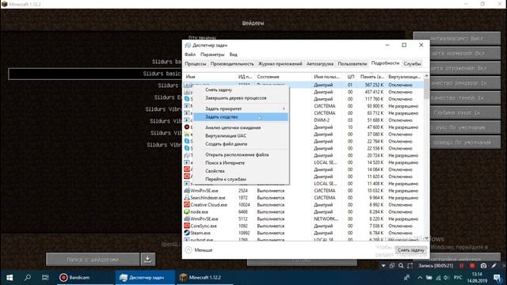Image resolution: width=507 pixels, height=285 pixels.
Task: Switch to the Пользователи tab
Action: pos(352,63)
